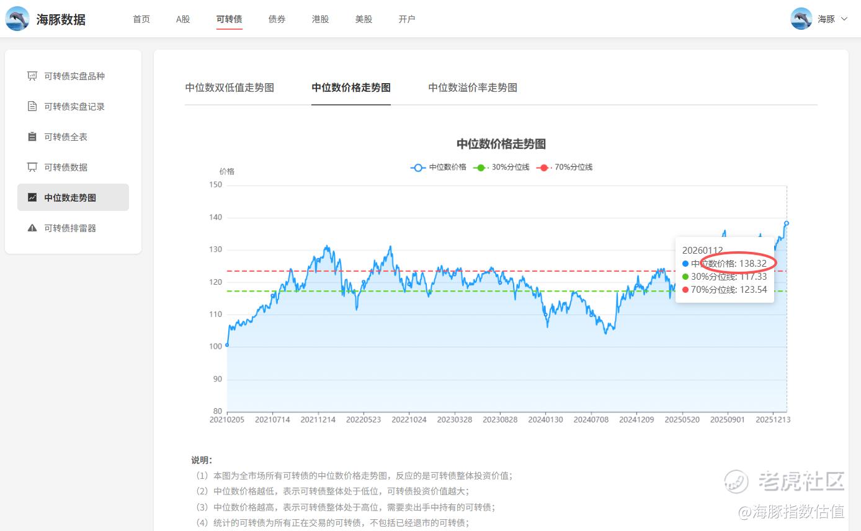Open 可转债数据 in the sidebar
861x531 pixels.
(73, 167)
